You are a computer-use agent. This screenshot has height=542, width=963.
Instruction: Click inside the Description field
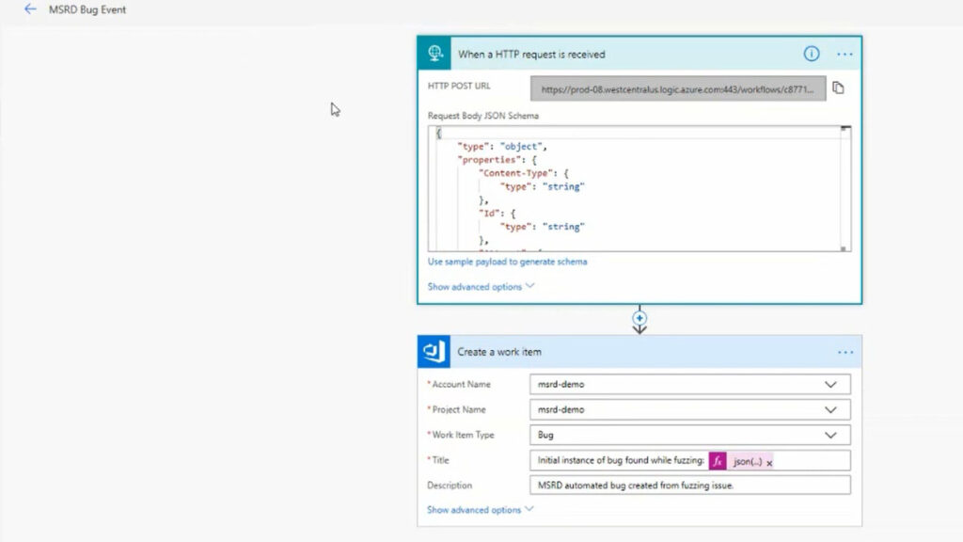658,485
